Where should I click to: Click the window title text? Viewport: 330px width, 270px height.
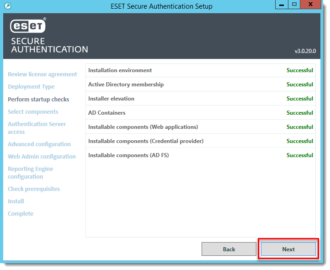click(x=161, y=6)
